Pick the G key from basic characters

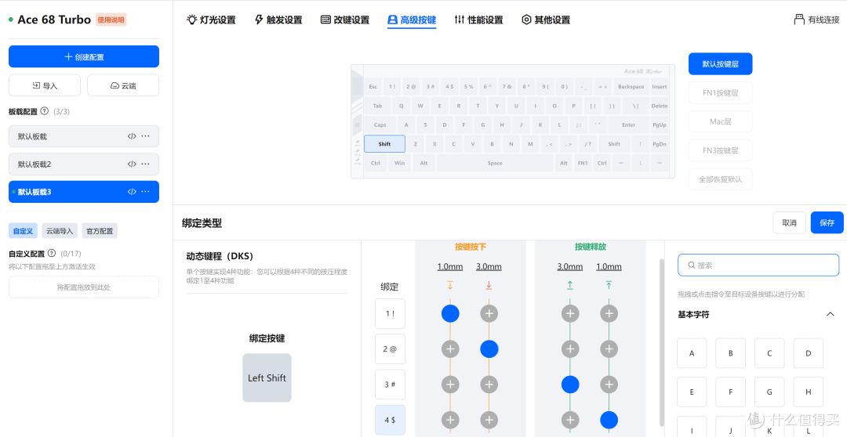[x=769, y=392]
